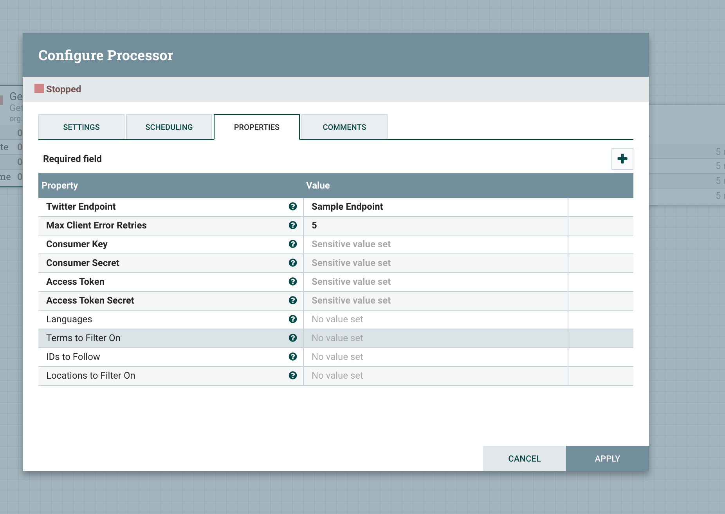This screenshot has height=514, width=725.
Task: Switch to the Settings tab
Action: pos(81,127)
